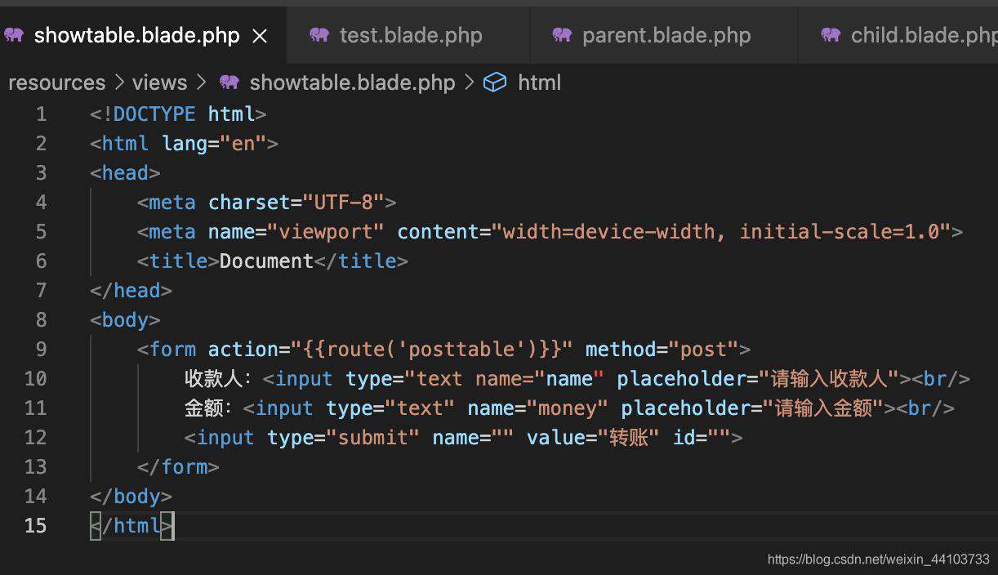
Task: Open the parent.blade.php tab
Action: coord(664,35)
